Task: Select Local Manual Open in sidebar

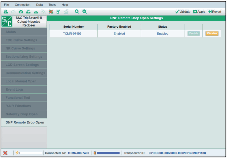Action: (24, 81)
